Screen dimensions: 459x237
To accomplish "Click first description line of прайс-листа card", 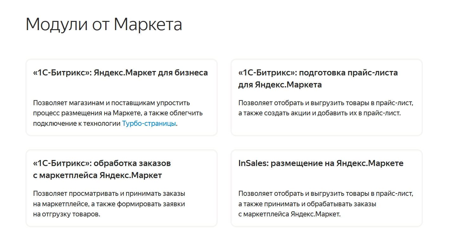I will (326, 103).
